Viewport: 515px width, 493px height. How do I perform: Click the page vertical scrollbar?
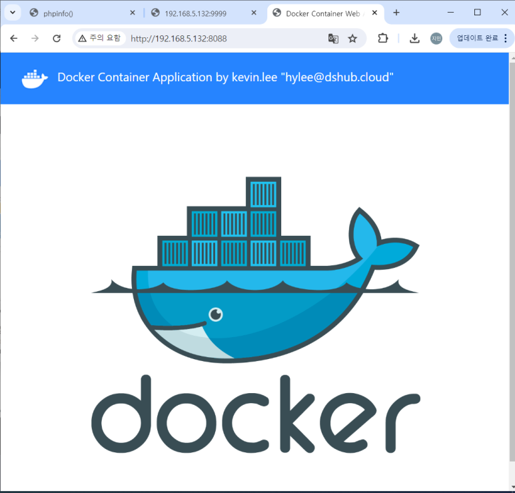[x=512, y=262]
